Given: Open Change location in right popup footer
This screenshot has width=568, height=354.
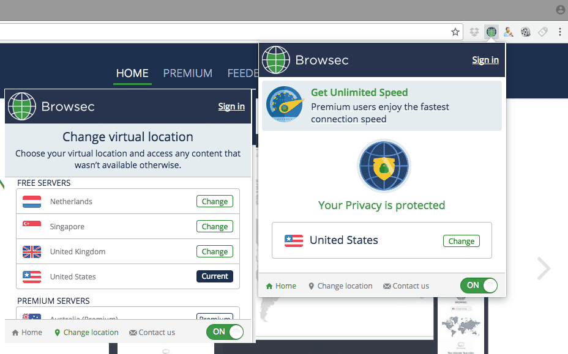Looking at the screenshot, I should point(340,286).
